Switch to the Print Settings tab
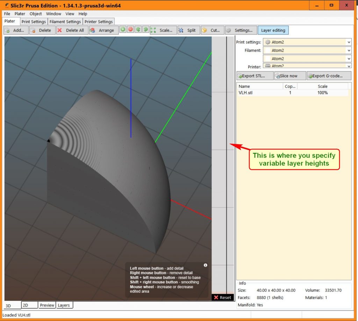This screenshot has width=358, height=321. click(34, 22)
